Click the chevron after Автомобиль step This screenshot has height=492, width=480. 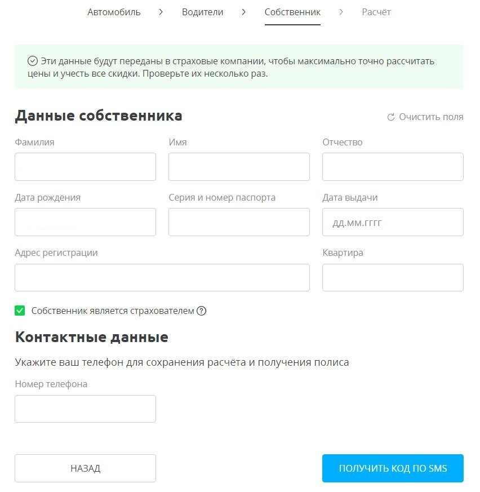pyautogui.click(x=161, y=11)
